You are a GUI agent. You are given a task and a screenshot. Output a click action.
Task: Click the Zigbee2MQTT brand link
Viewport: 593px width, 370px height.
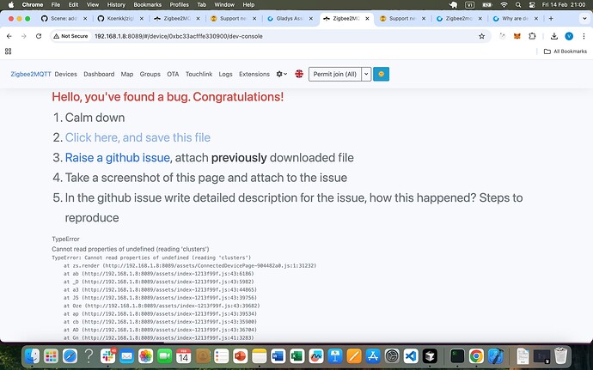30,75
